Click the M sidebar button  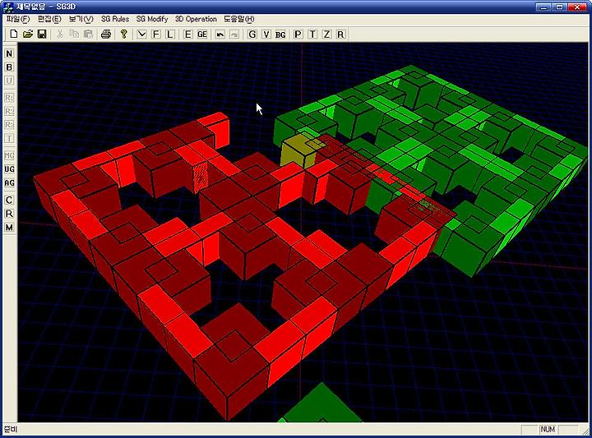tap(9, 227)
